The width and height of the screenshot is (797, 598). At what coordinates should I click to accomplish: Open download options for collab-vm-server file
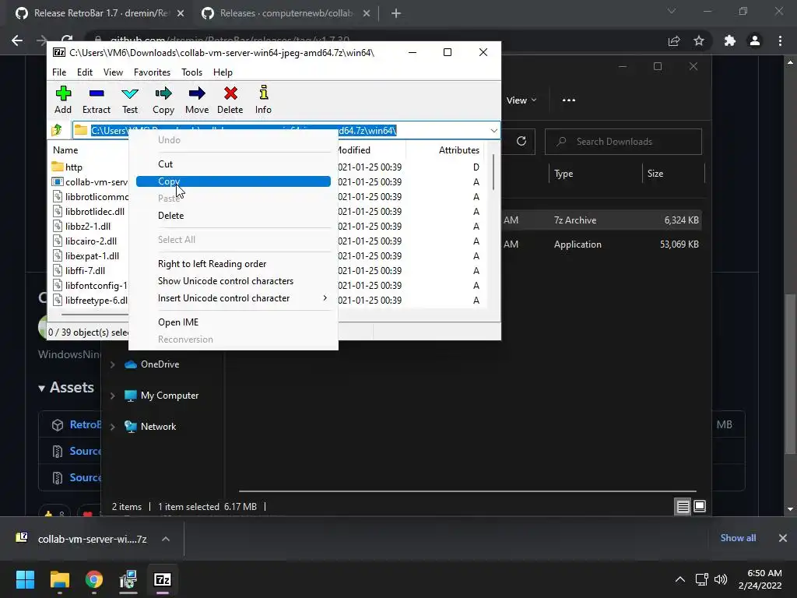click(x=166, y=539)
